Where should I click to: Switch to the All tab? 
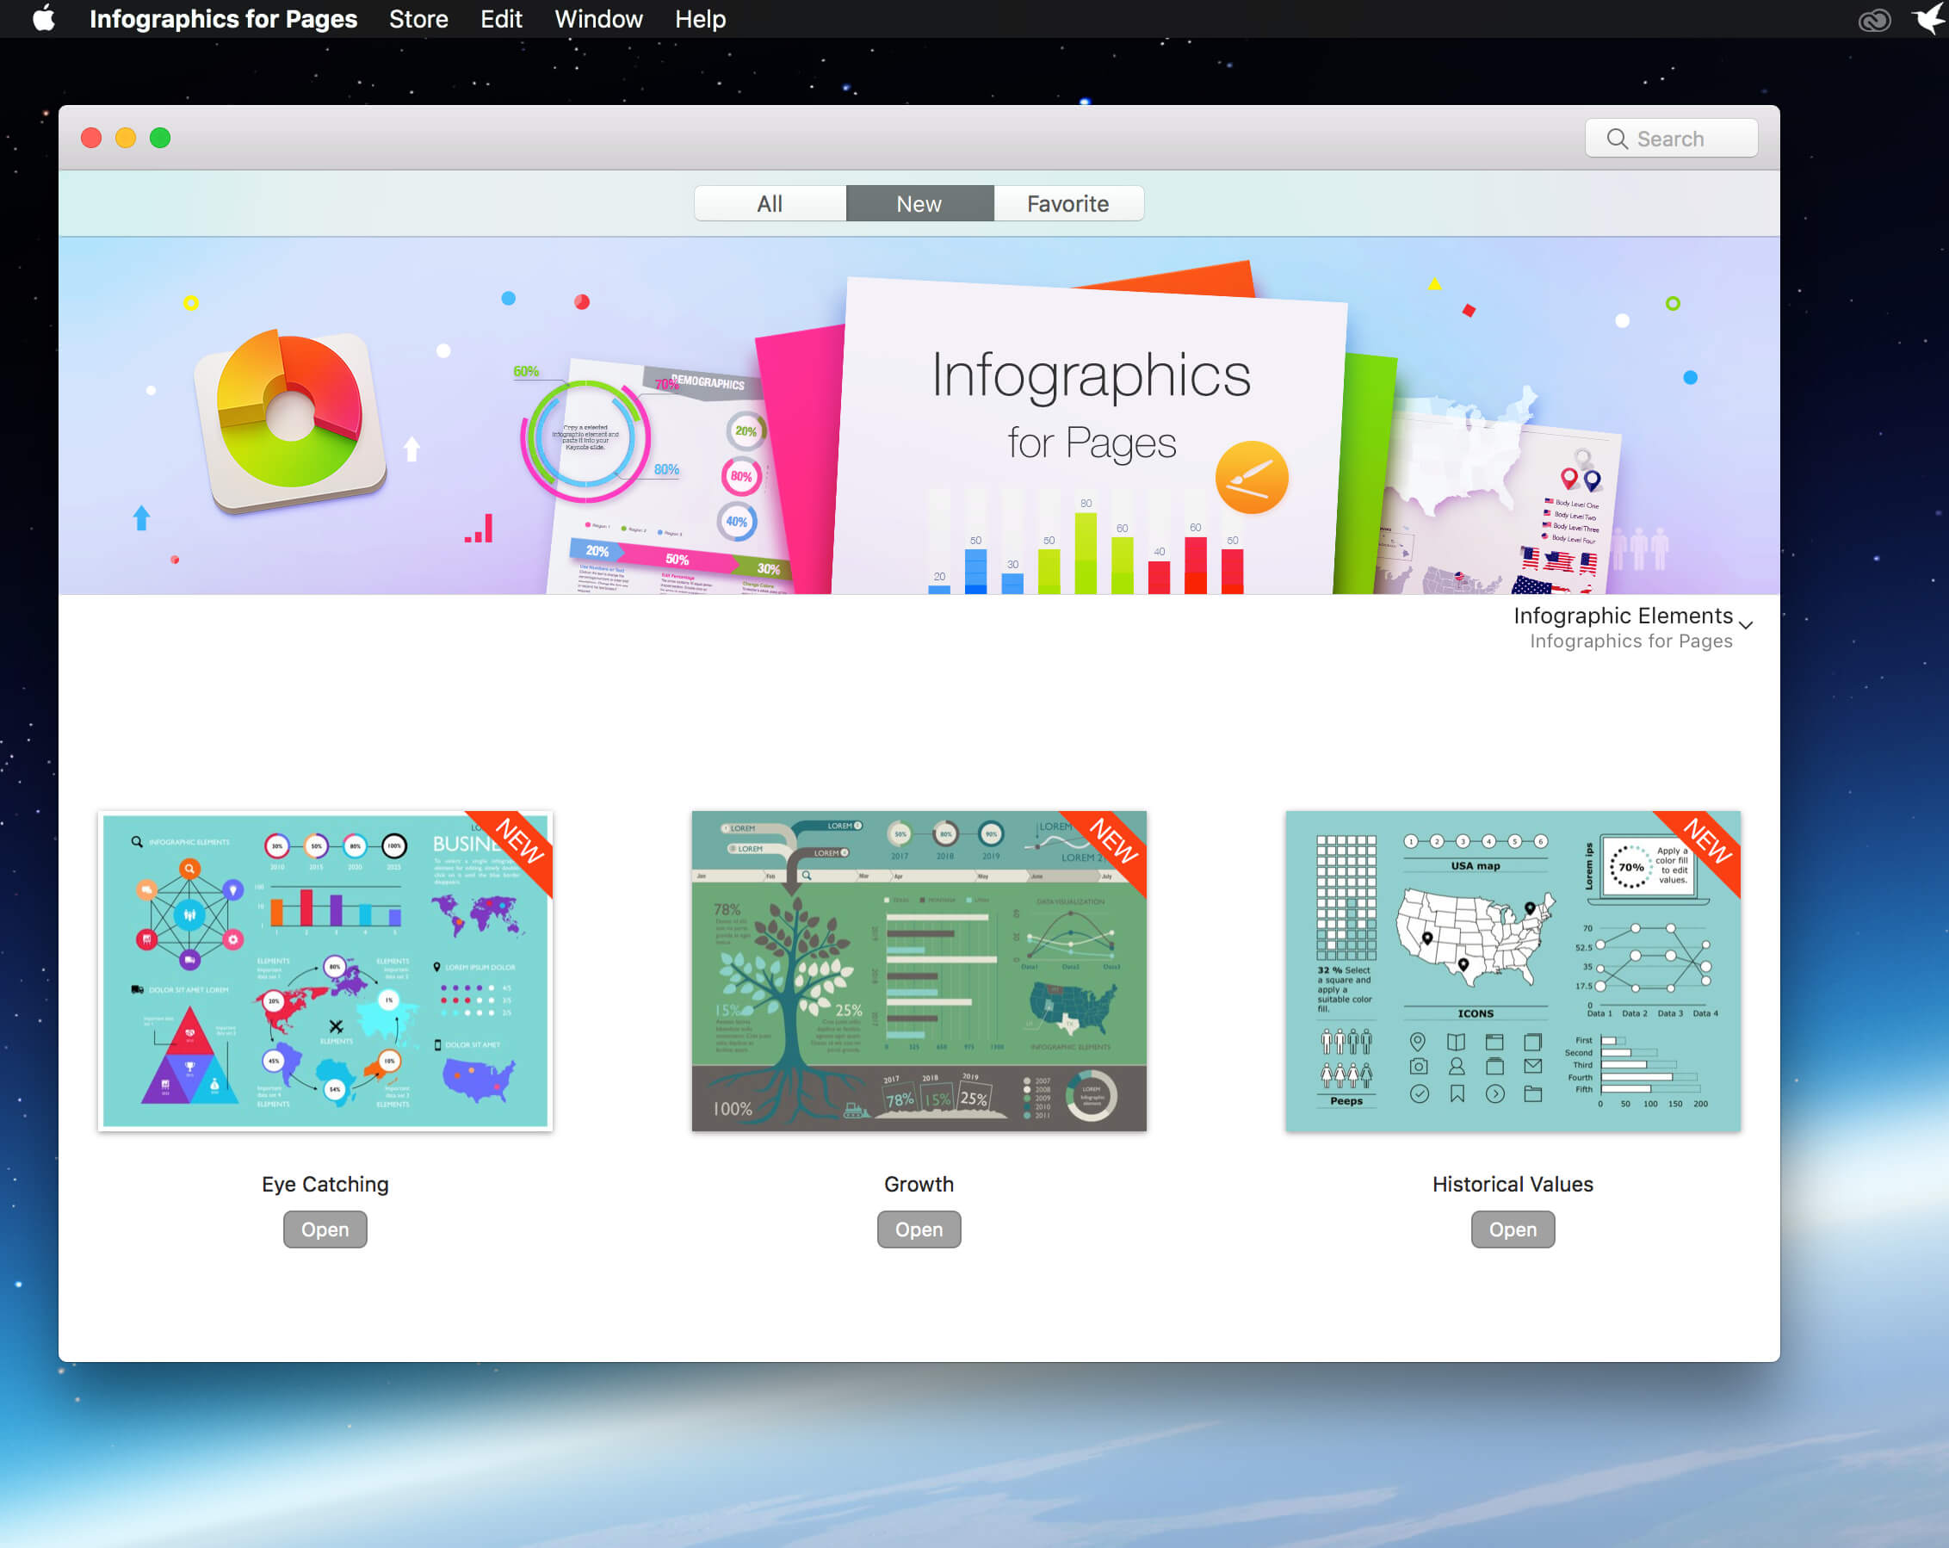[x=770, y=203]
